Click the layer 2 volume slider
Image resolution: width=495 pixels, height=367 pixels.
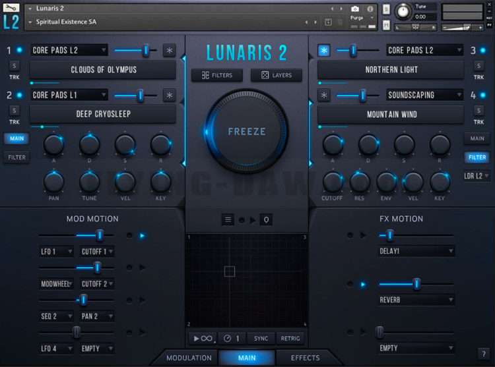135,95
